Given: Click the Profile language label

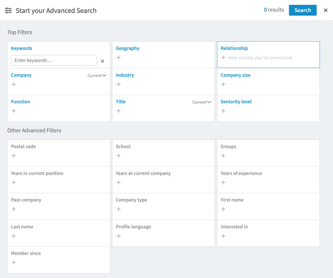Looking at the screenshot, I should click(133, 227).
